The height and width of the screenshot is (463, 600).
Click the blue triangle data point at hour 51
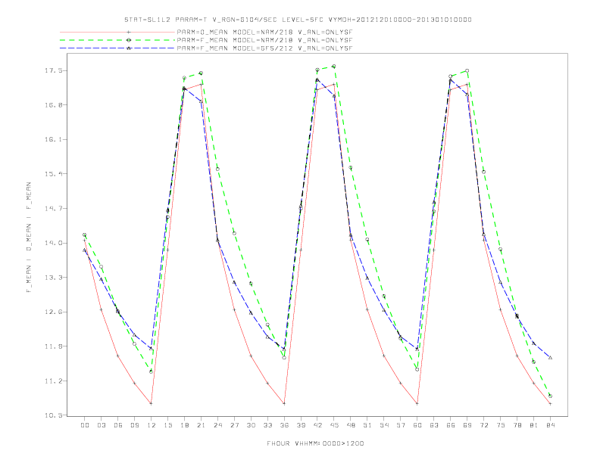[x=367, y=278]
